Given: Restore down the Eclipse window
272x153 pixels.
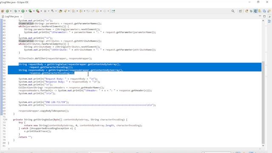Looking at the screenshot, I should pyautogui.click(x=258, y=2).
